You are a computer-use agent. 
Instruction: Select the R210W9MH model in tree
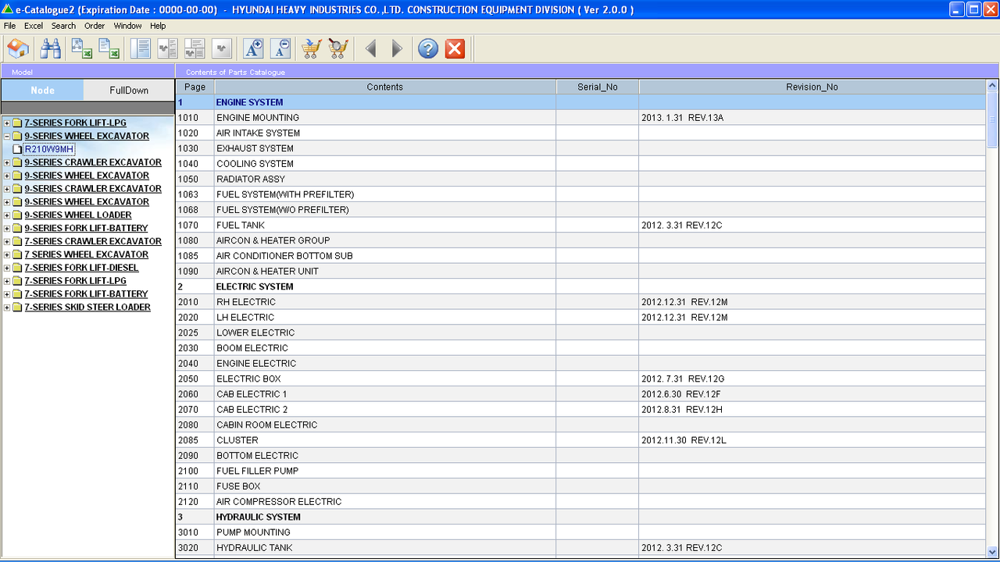[49, 149]
